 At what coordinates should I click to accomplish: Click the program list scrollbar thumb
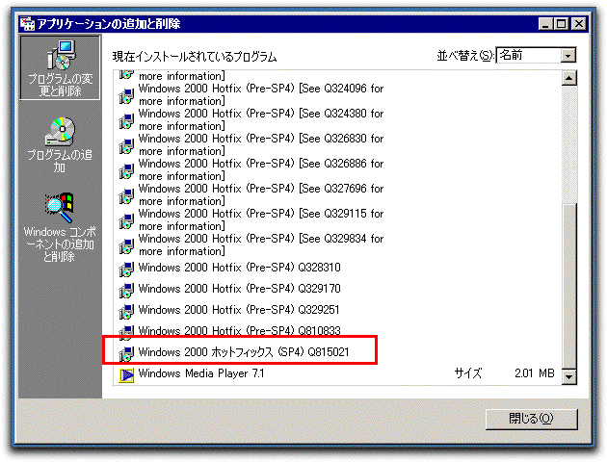569,286
